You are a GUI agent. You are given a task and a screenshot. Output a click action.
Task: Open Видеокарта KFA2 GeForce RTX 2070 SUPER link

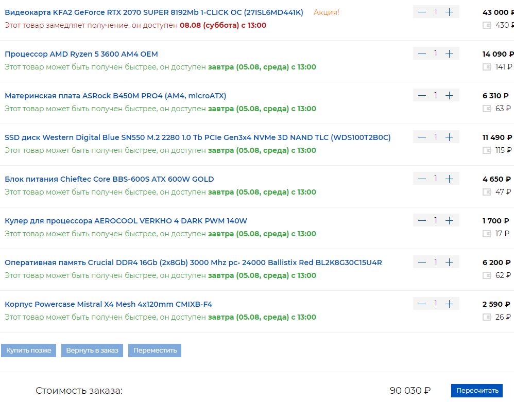point(154,12)
